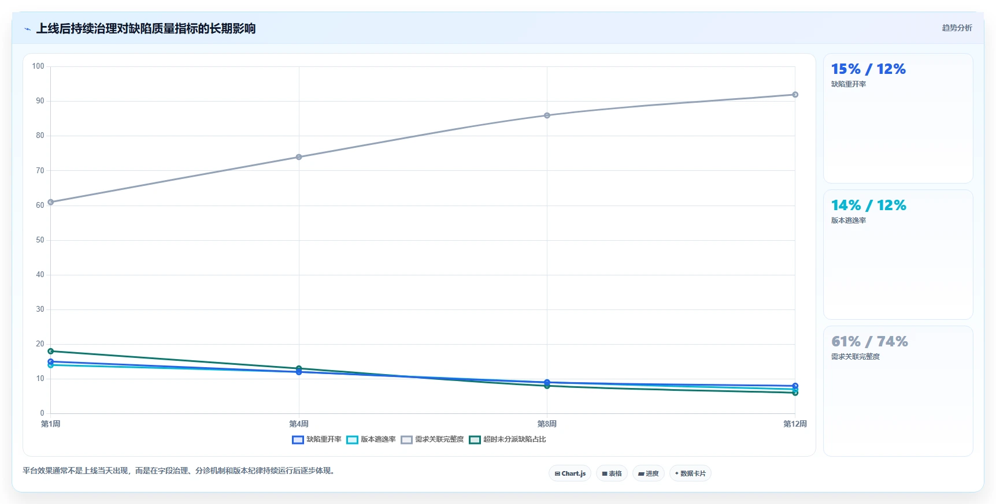
Task: Click the 需求关联完整度 point at 第12周
Action: click(795, 95)
